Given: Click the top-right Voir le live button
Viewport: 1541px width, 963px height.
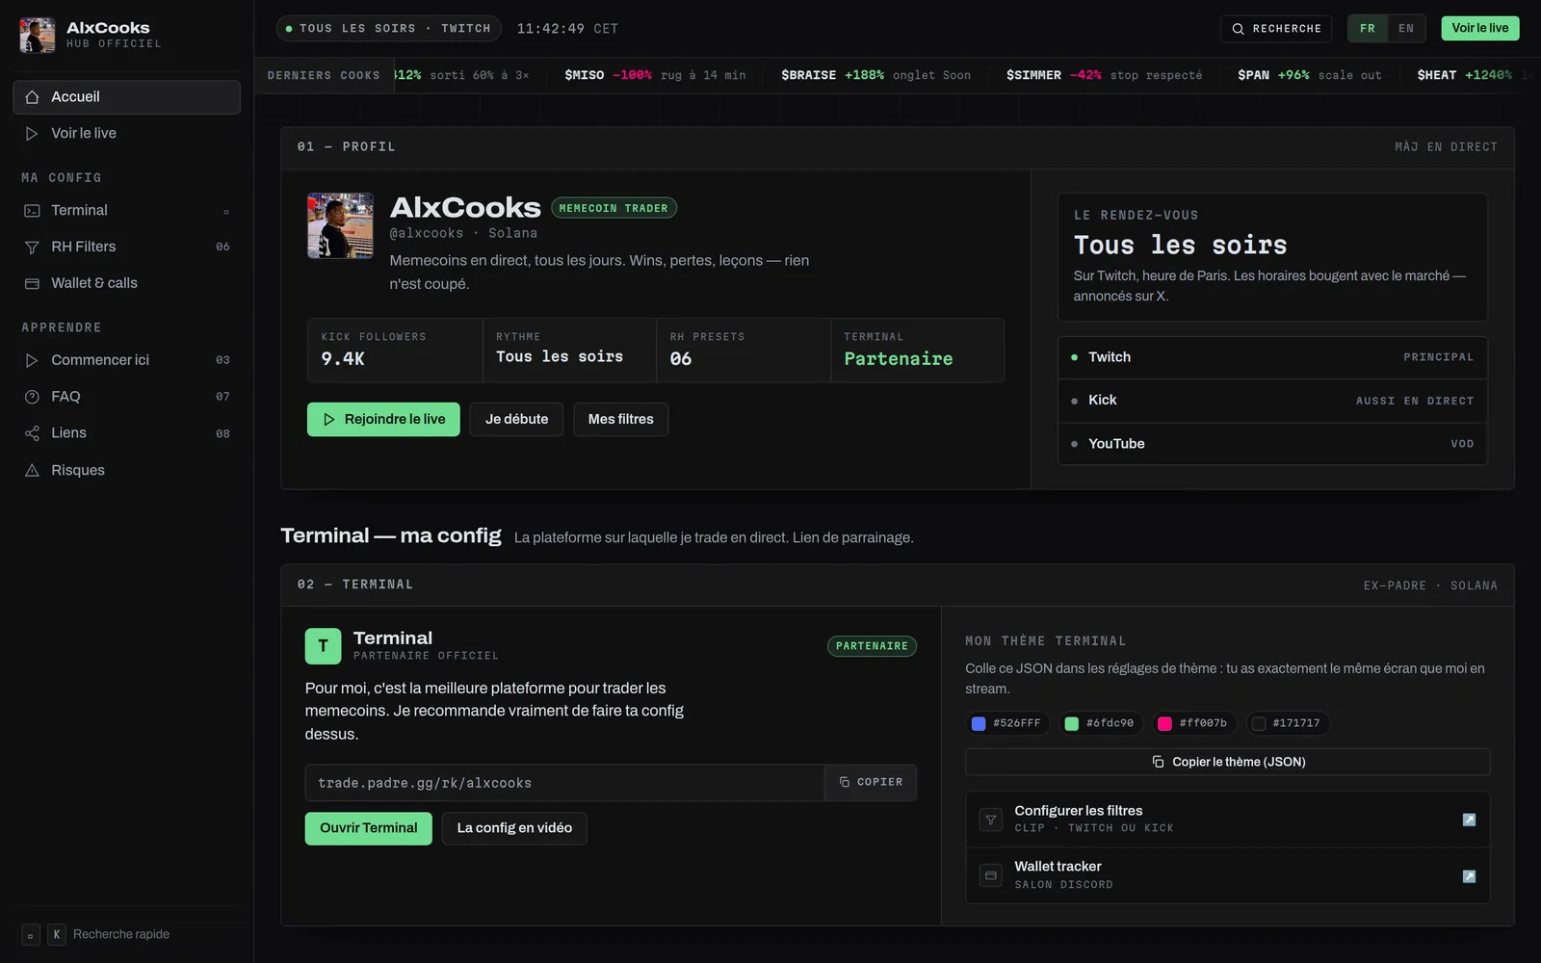Looking at the screenshot, I should [1480, 28].
